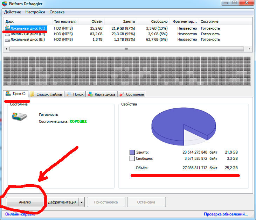Sort by the Тип носителя column header

[x=65, y=22]
